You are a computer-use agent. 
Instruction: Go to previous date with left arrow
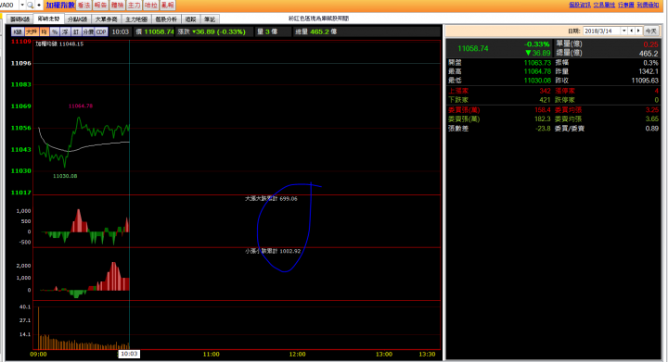[632, 31]
